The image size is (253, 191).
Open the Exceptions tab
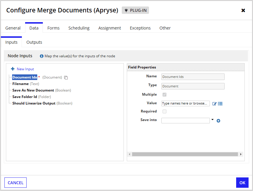pos(140,28)
